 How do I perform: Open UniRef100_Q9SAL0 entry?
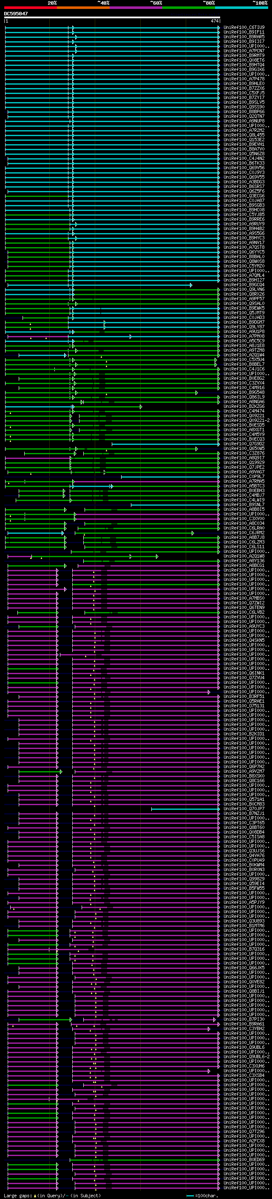(x=244, y=304)
